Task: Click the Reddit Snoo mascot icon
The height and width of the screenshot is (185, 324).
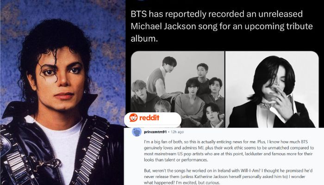Action: pyautogui.click(x=133, y=117)
